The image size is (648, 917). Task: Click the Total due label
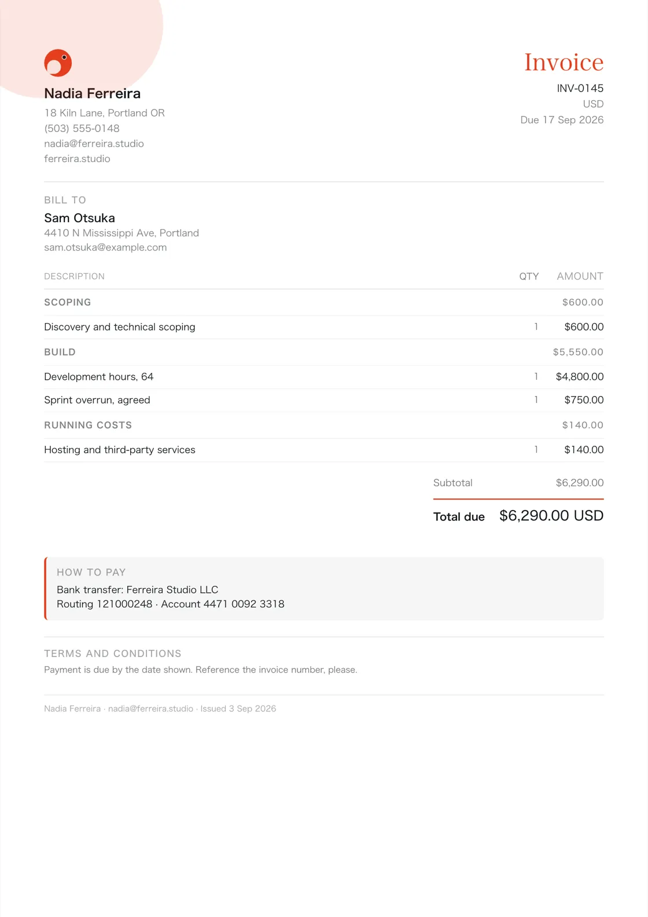pos(459,517)
